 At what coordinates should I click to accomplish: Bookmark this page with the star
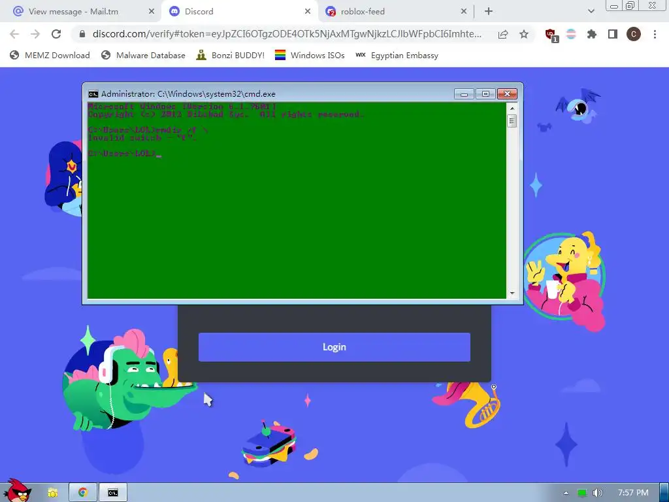pyautogui.click(x=524, y=34)
